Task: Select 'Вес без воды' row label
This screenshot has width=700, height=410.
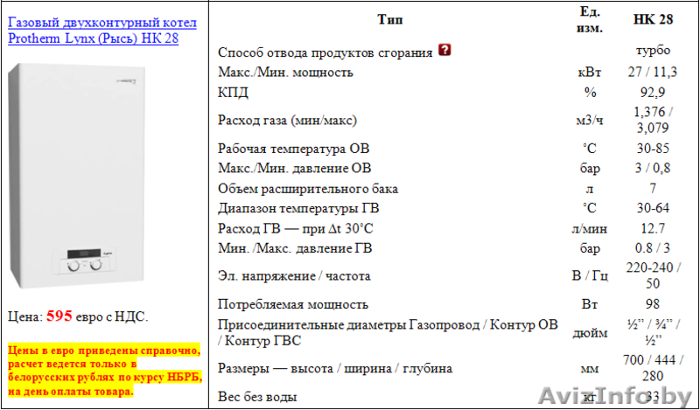Action: [x=257, y=397]
